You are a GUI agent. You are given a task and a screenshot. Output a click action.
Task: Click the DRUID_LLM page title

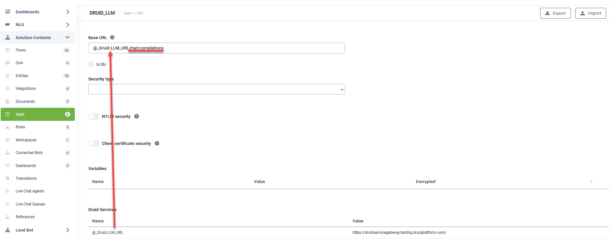[x=102, y=13]
